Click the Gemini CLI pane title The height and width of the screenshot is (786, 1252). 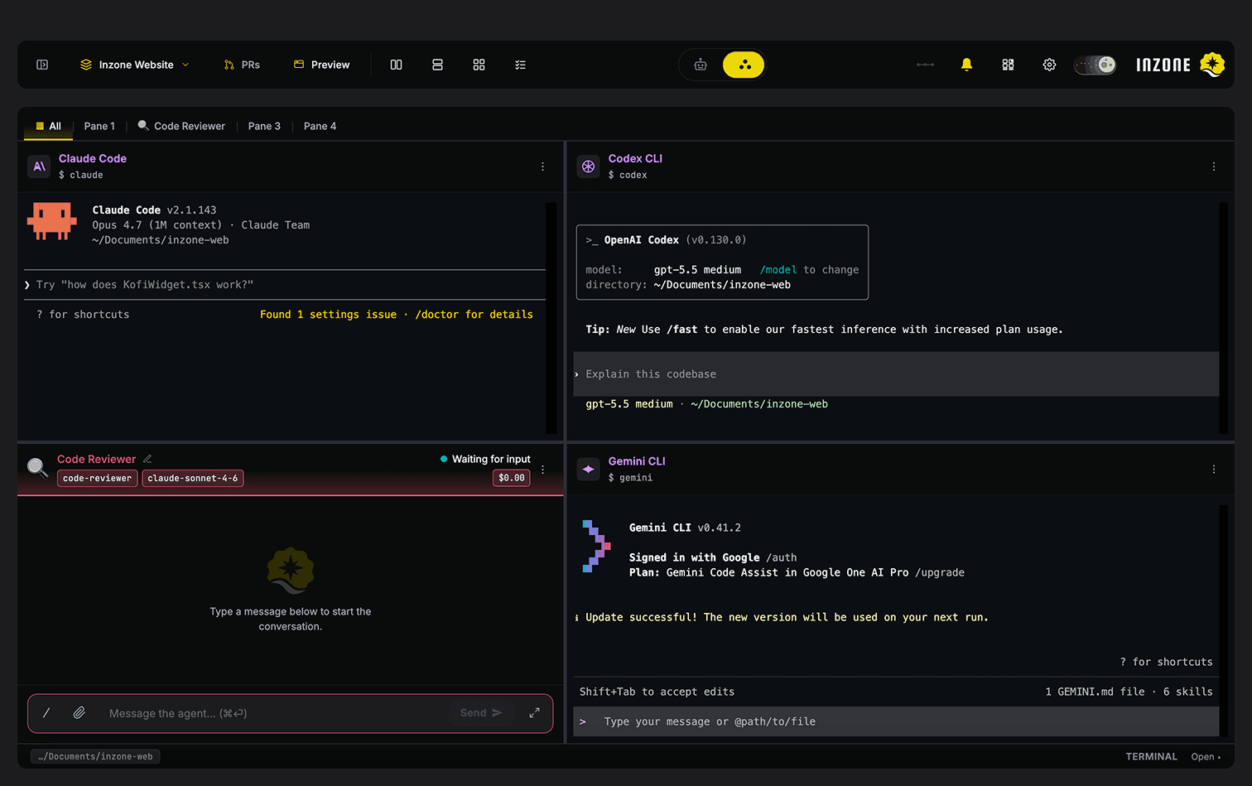(637, 461)
